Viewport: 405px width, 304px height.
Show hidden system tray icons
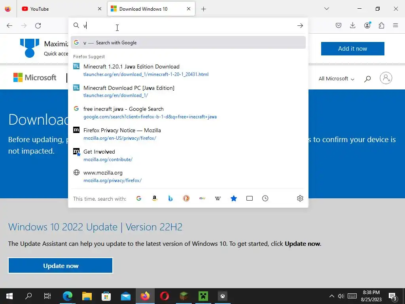[332, 296]
